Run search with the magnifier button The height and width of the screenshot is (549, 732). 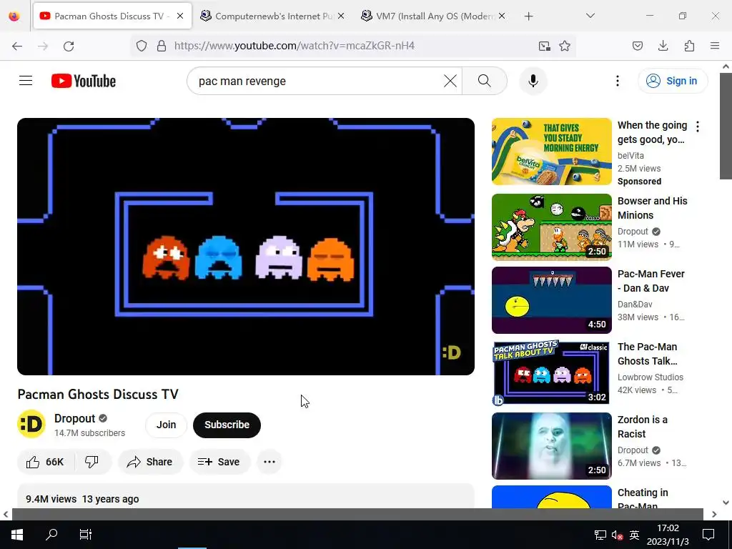coord(485,81)
